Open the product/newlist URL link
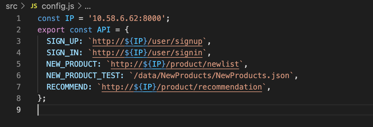 [x=175, y=64]
